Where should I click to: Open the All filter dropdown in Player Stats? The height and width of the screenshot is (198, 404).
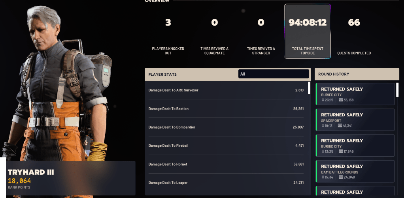(x=274, y=74)
